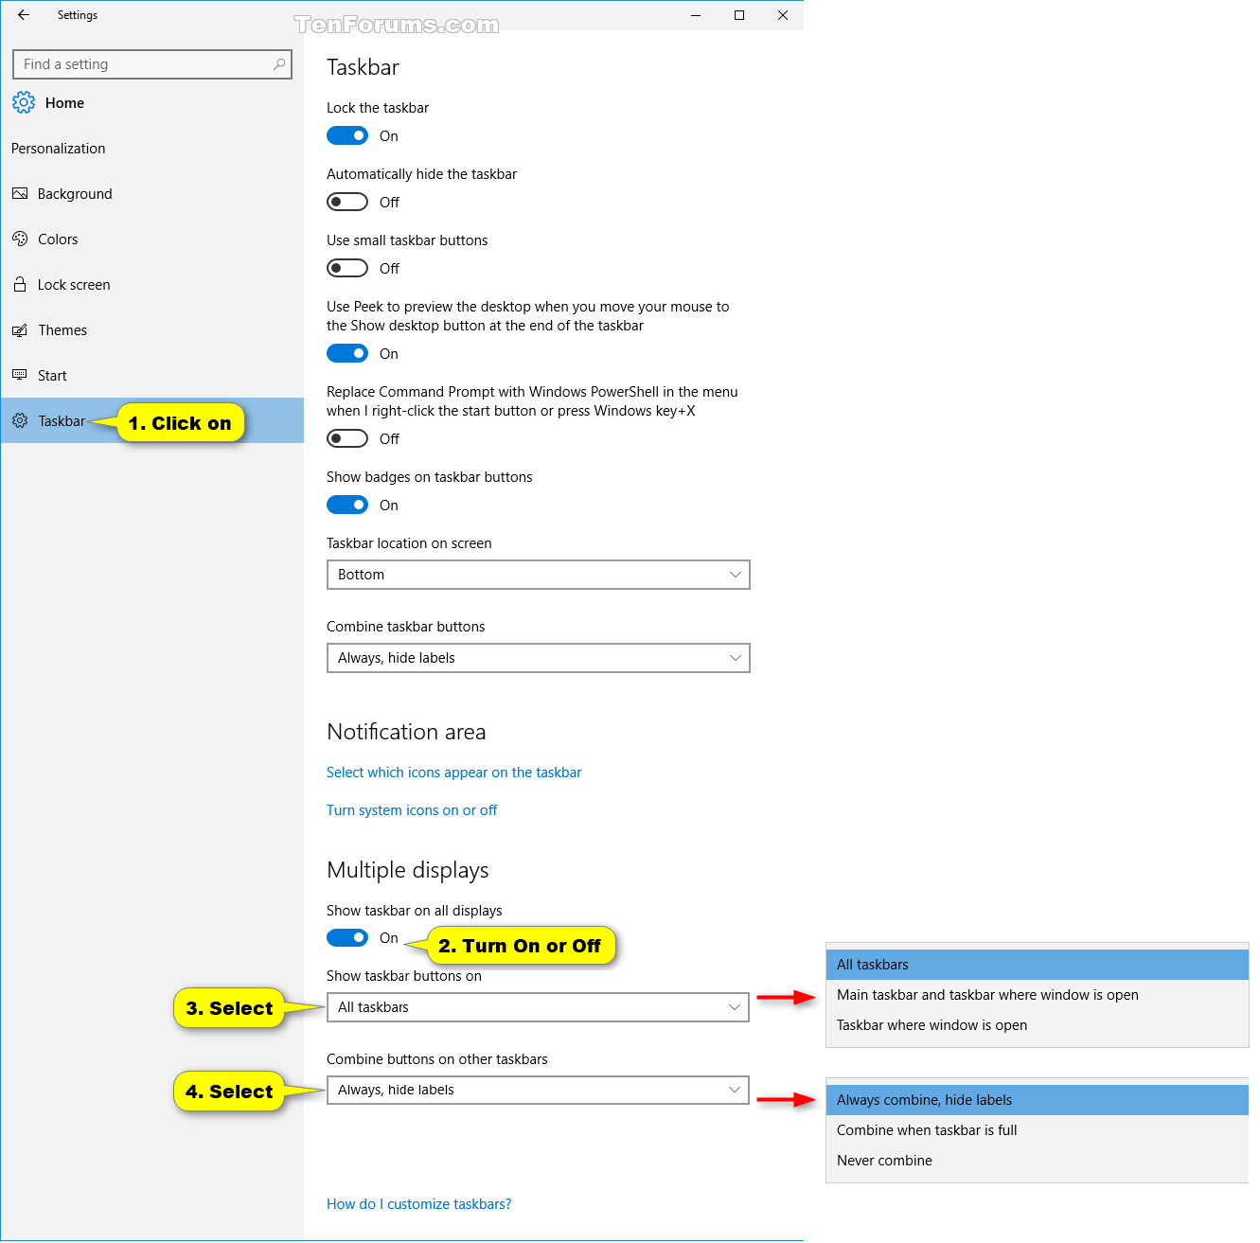Viewport: 1260px width, 1243px height.
Task: Open the Show taskbar buttons on dropdown
Action: click(x=538, y=1007)
